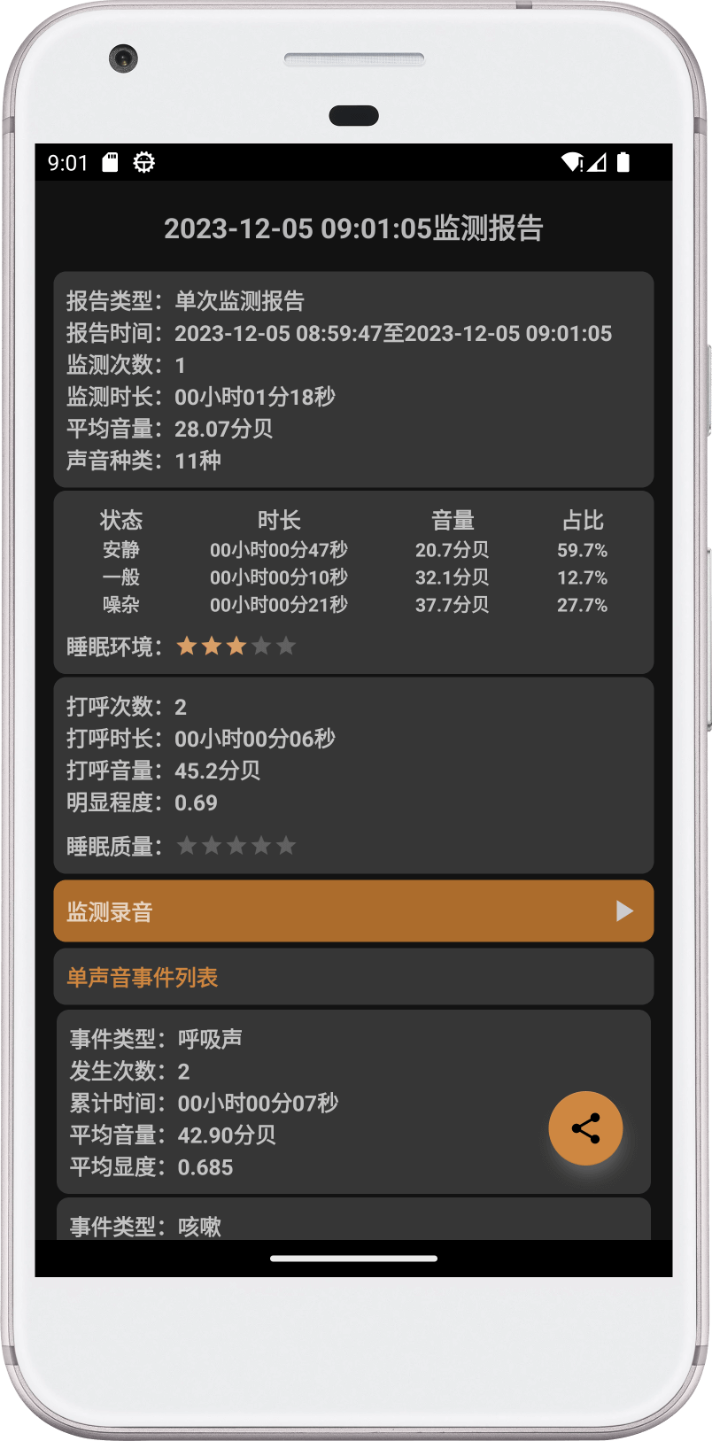Tap the gear icon in status bar
712x1441 pixels.
[x=143, y=162]
